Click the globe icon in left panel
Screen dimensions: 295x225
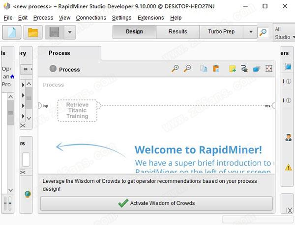pos(28,194)
